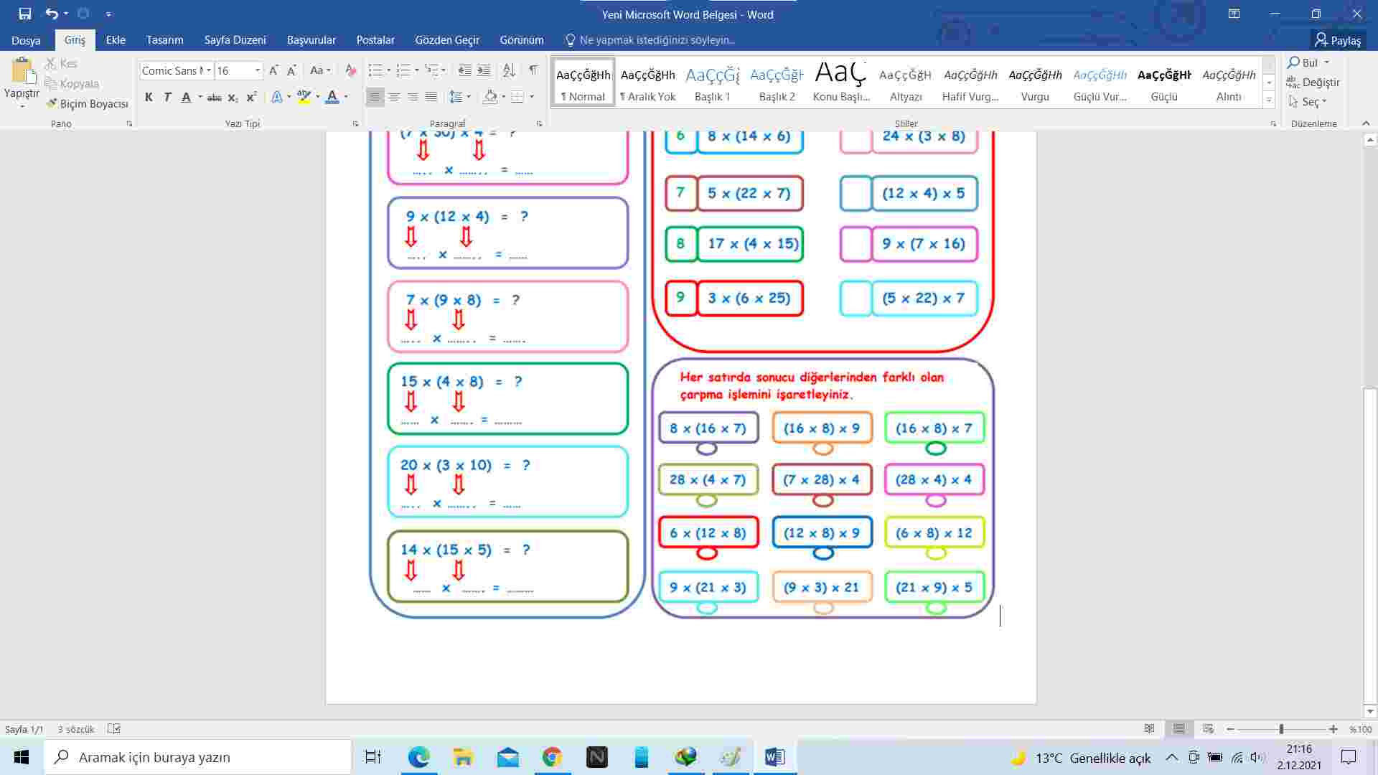The height and width of the screenshot is (775, 1378).
Task: Check spelling proofing status icon
Action: (114, 729)
